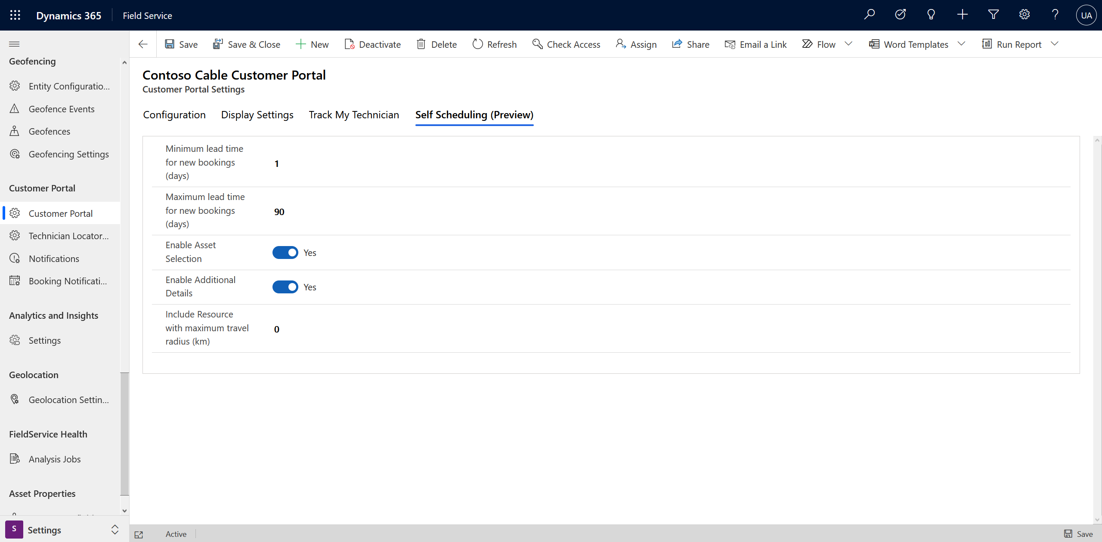This screenshot has height=542, width=1102.
Task: Open the app launcher waffle icon
Action: (x=15, y=15)
